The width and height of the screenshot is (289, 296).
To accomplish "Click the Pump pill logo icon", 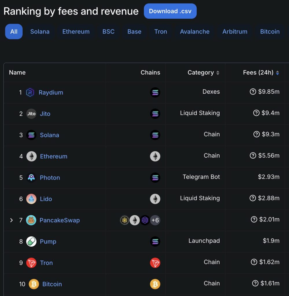I will point(31,241).
